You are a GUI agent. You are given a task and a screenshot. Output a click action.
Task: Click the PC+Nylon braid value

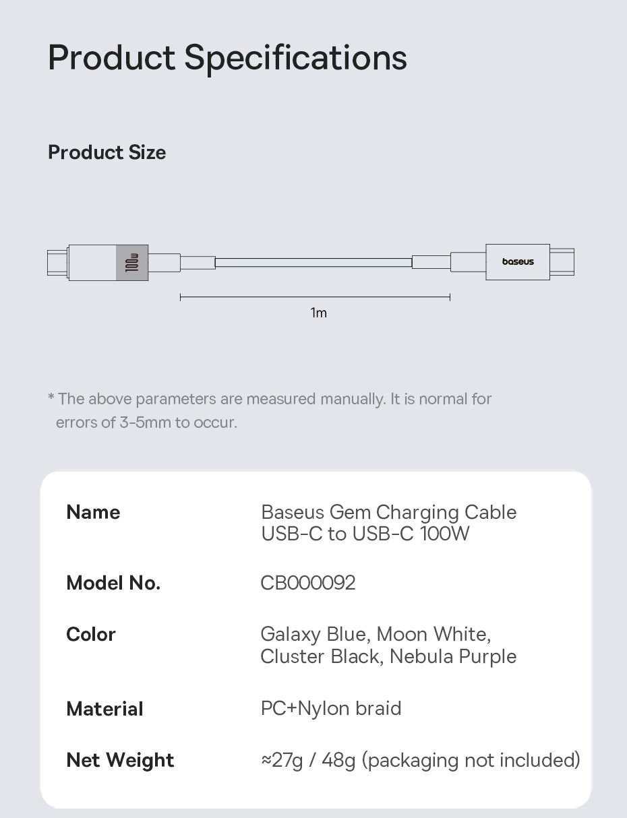tap(331, 709)
